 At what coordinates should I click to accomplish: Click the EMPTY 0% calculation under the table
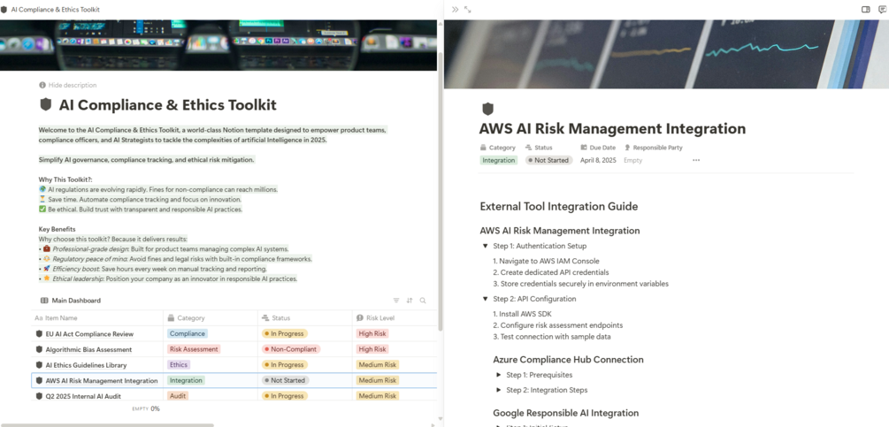[146, 408]
